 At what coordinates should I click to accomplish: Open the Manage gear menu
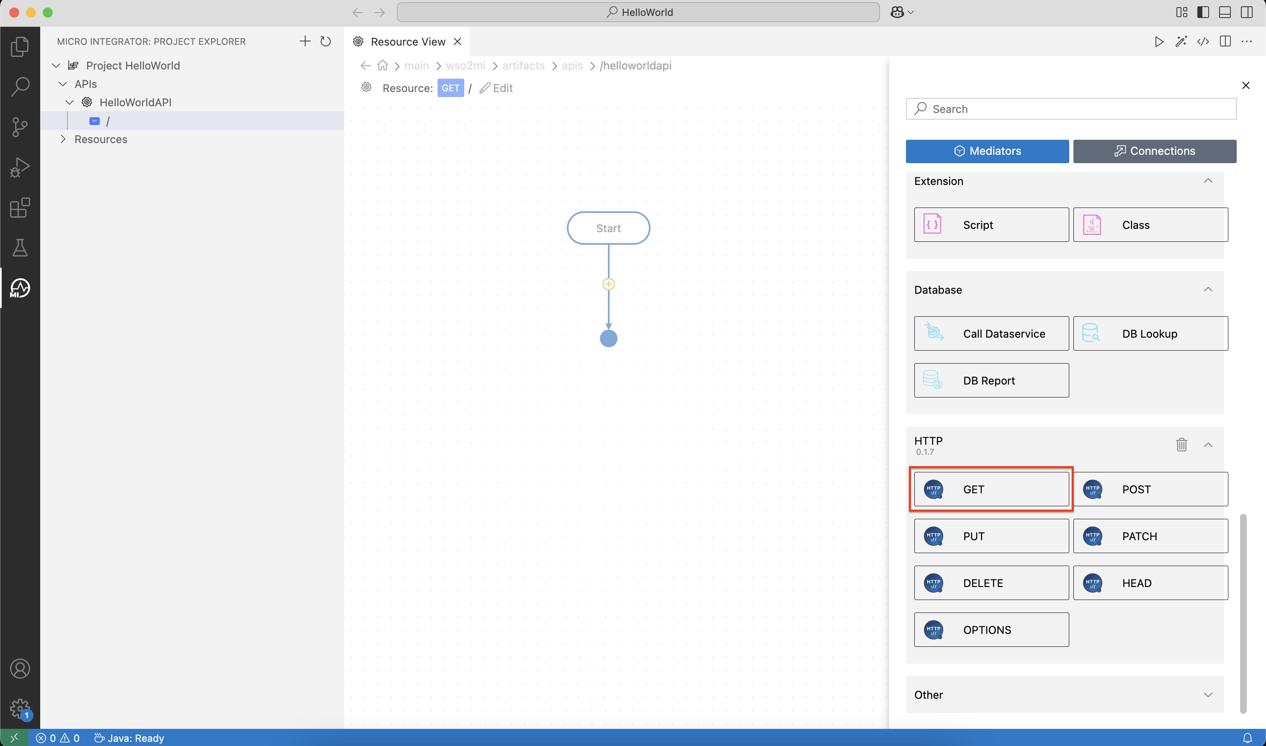[20, 709]
